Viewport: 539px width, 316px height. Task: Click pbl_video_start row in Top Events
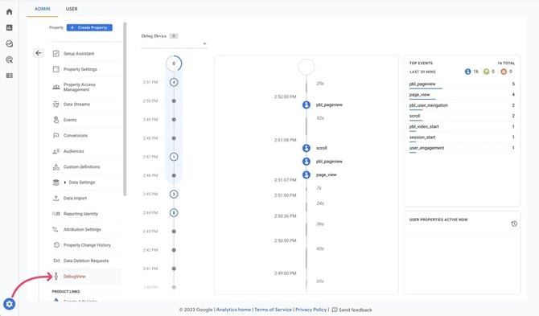coord(462,127)
